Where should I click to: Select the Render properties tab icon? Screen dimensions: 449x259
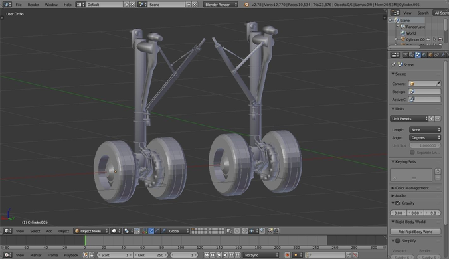(405, 55)
